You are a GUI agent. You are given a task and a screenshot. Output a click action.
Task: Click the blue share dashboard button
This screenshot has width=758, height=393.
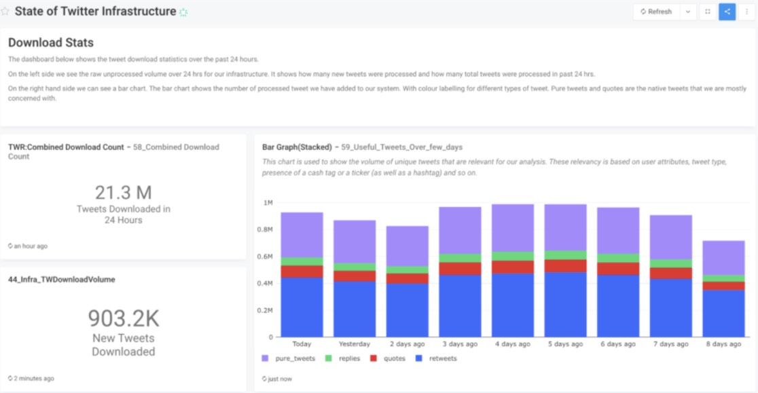click(x=727, y=12)
